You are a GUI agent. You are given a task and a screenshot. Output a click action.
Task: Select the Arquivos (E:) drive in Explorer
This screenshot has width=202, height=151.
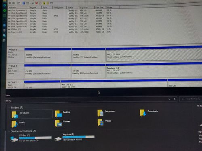click(x=74, y=137)
